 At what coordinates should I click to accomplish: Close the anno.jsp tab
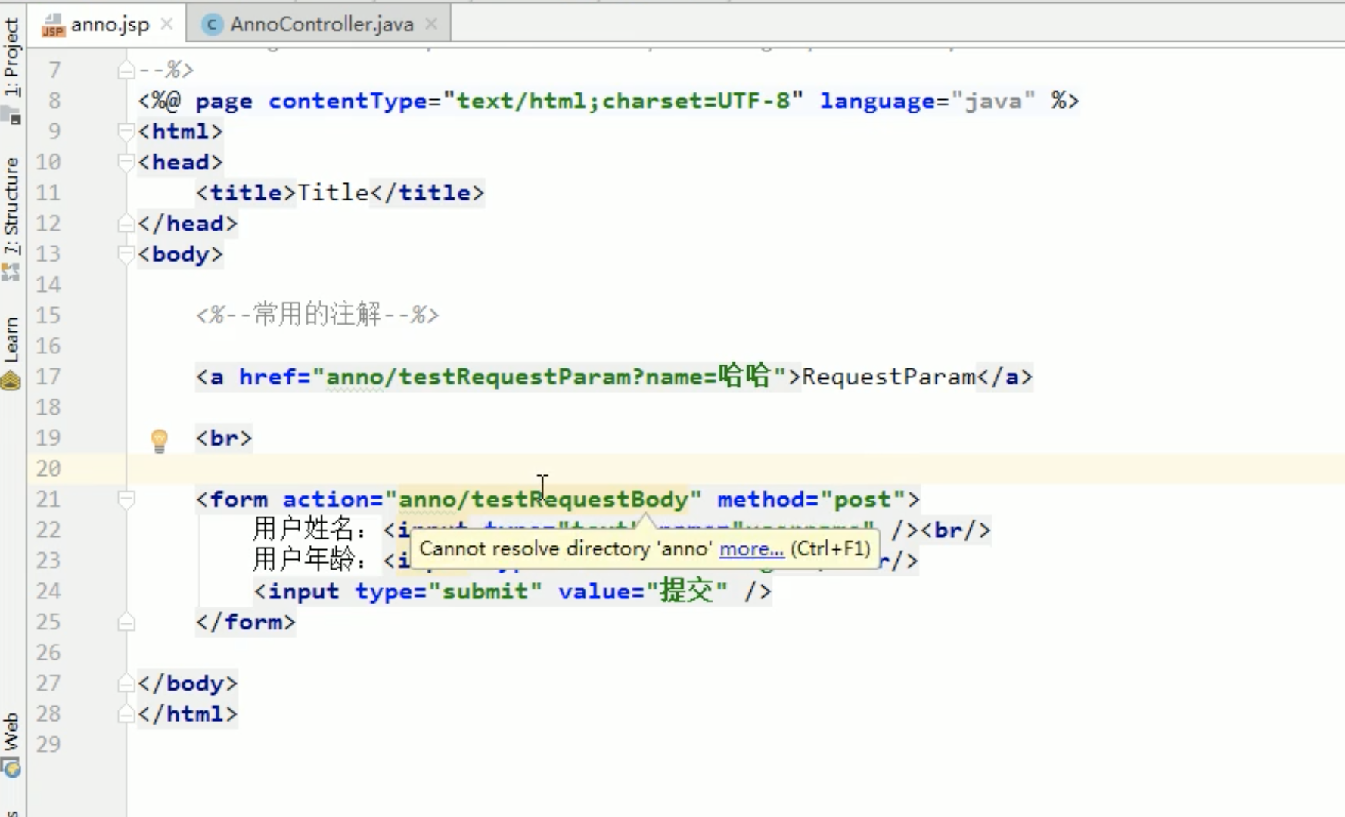[167, 24]
